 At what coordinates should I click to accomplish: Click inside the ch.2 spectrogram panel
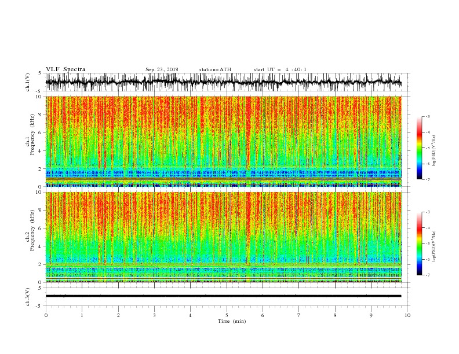point(224,237)
